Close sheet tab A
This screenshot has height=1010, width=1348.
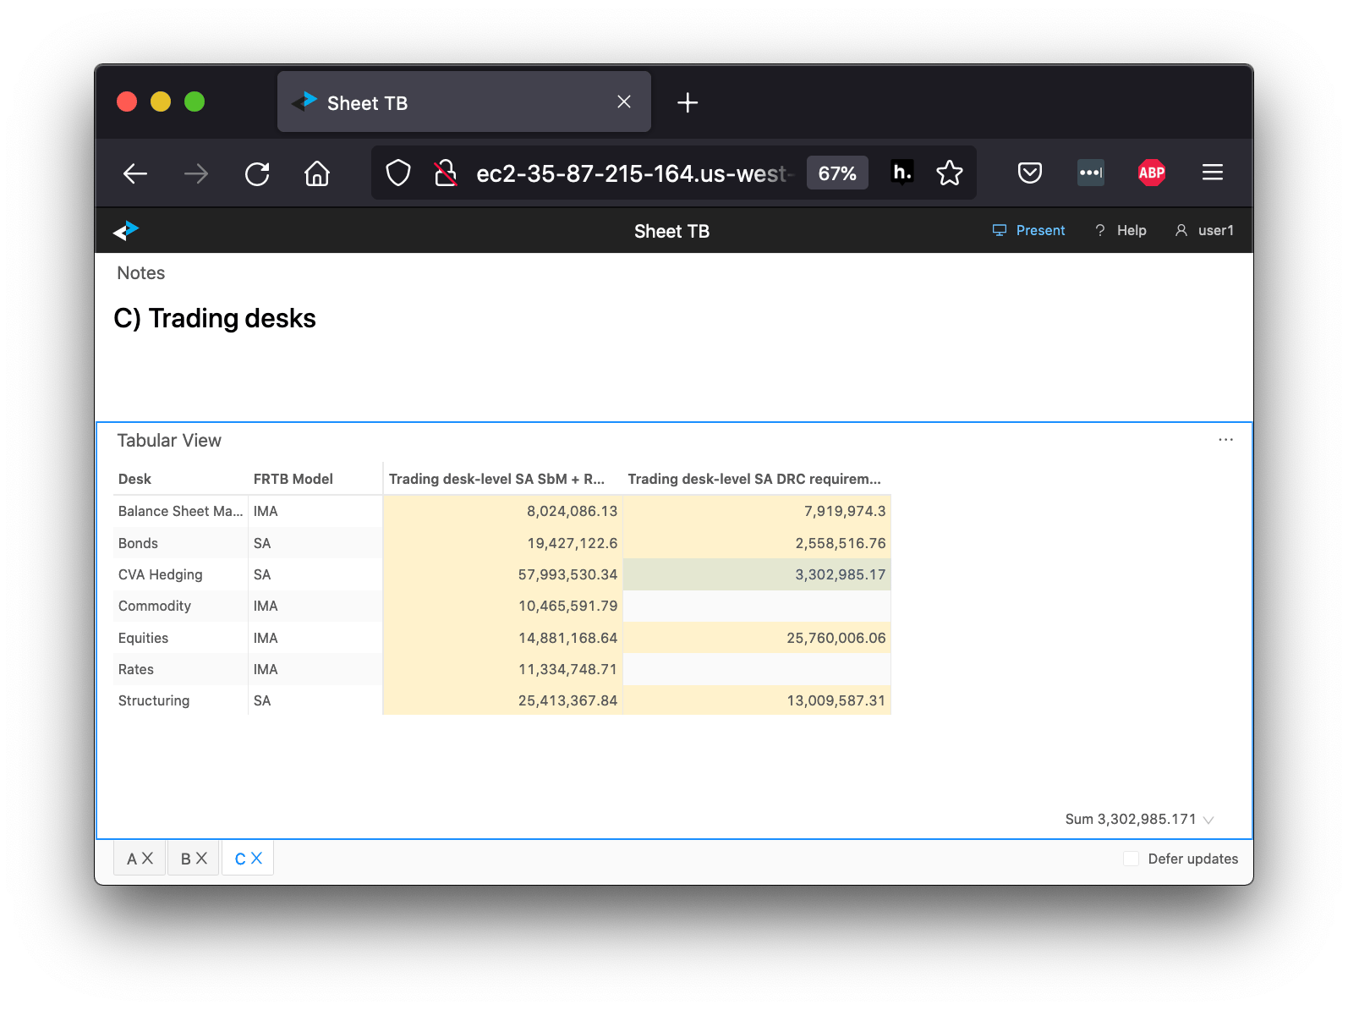pyautogui.click(x=147, y=859)
